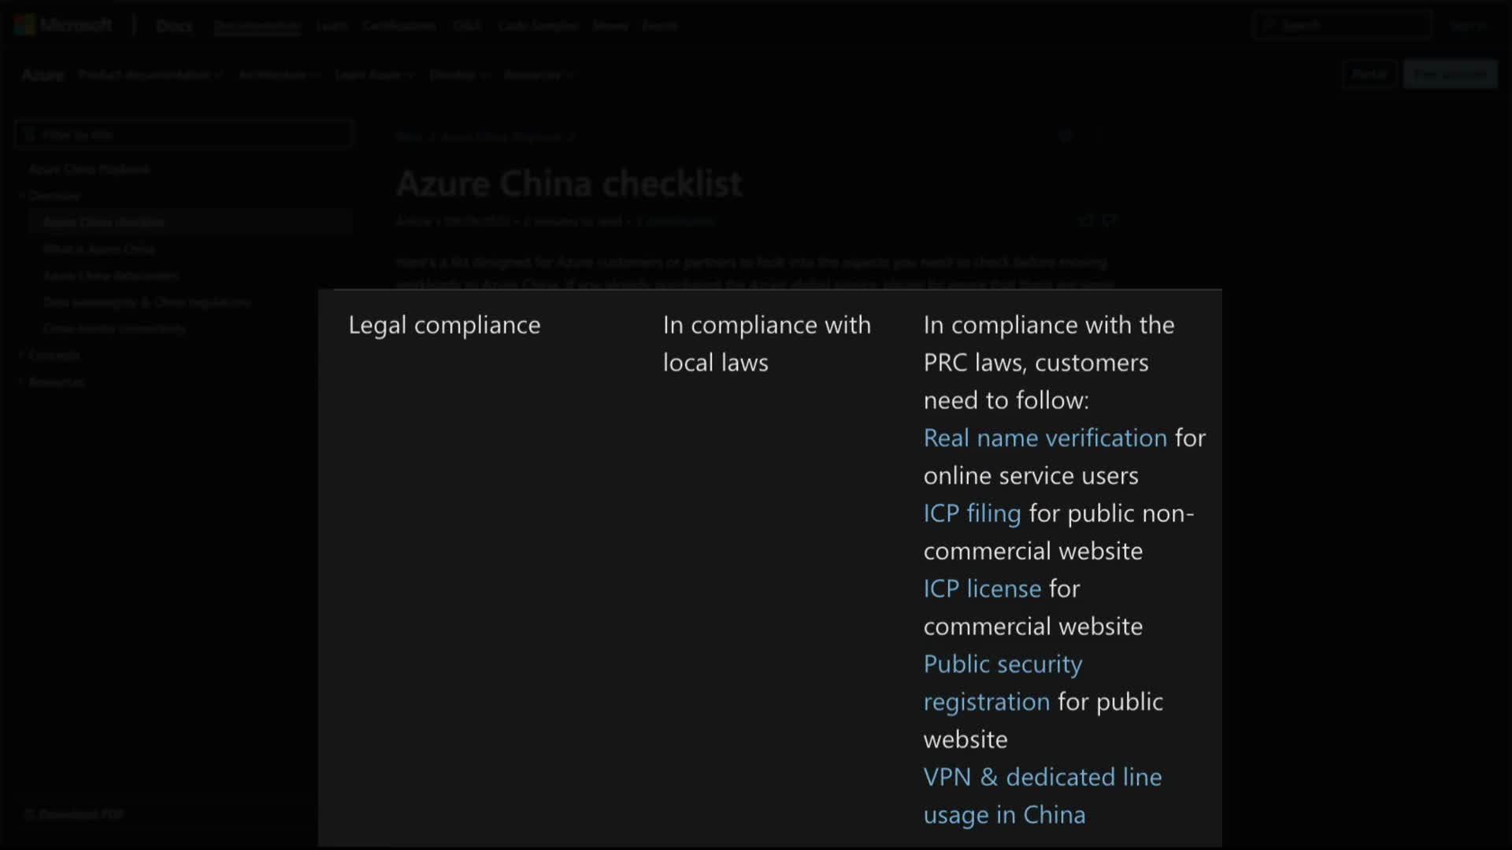
Task: Click the Free account button
Action: point(1449,74)
